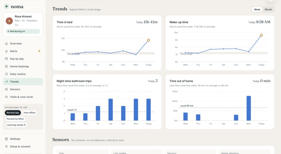Click the Today point on Time in bed chart
The width and height of the screenshot is (281, 154).
point(149,40)
